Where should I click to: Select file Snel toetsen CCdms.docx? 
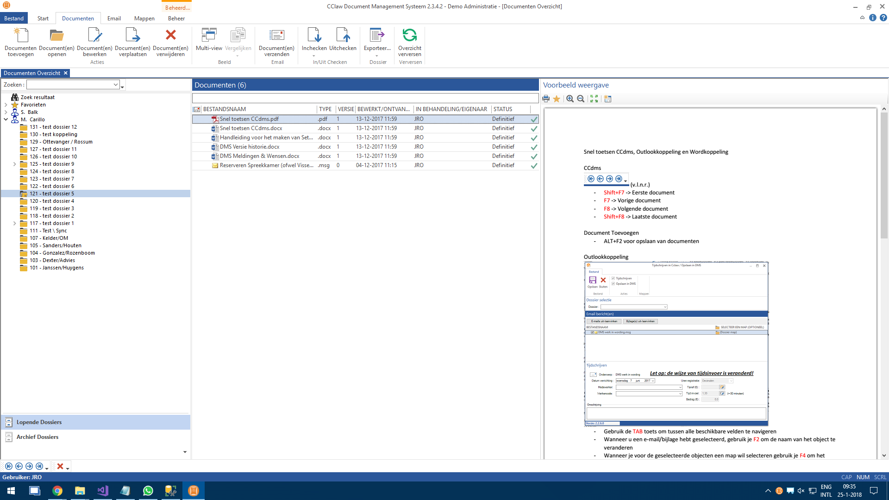[365, 128]
